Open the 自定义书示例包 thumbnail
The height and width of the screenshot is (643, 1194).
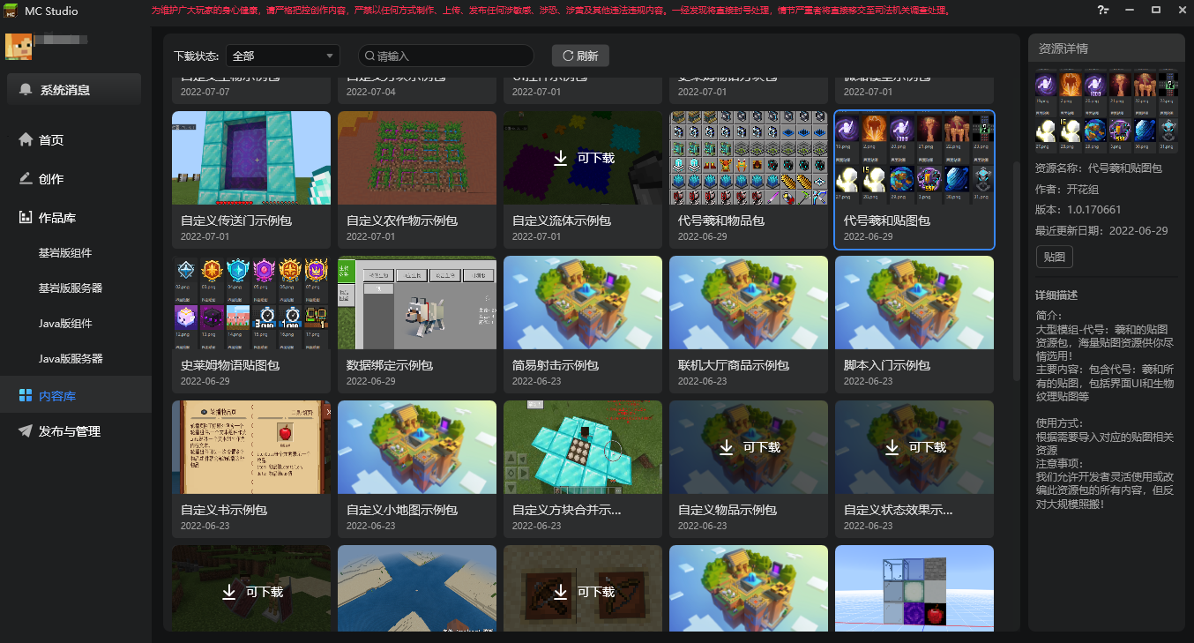[x=251, y=447]
